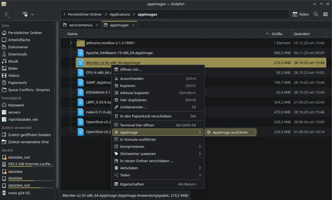Toggle split view with Teilen button
Viewport: 332px width, 200px height.
coord(301,14)
